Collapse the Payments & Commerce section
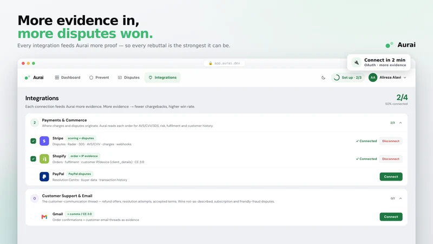433x244 pixels. [x=401, y=123]
